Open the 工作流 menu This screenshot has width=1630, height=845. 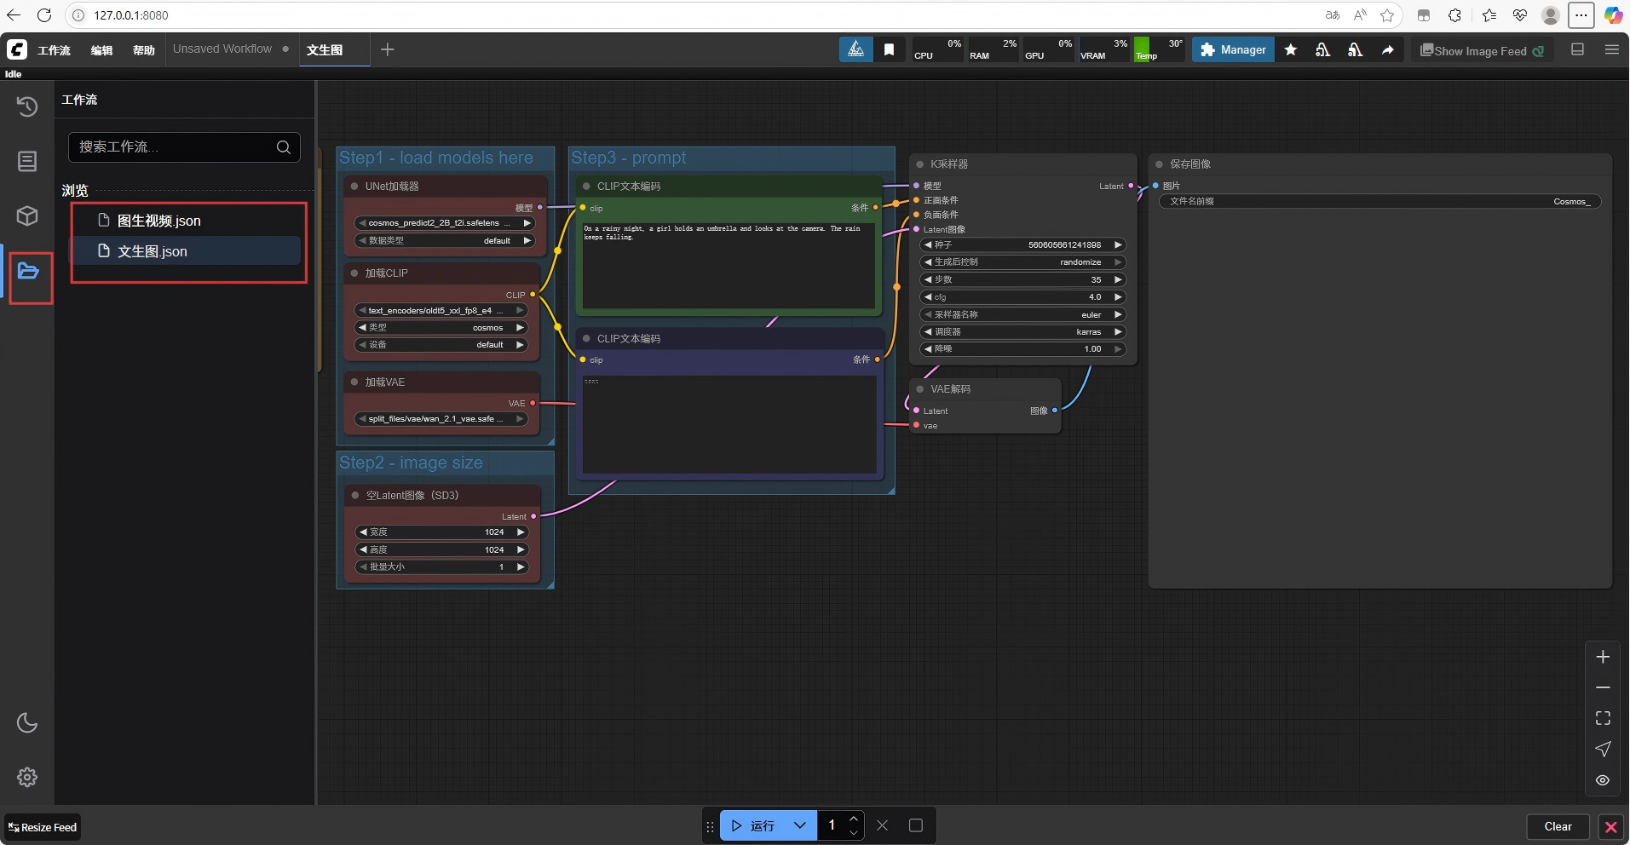pos(54,50)
